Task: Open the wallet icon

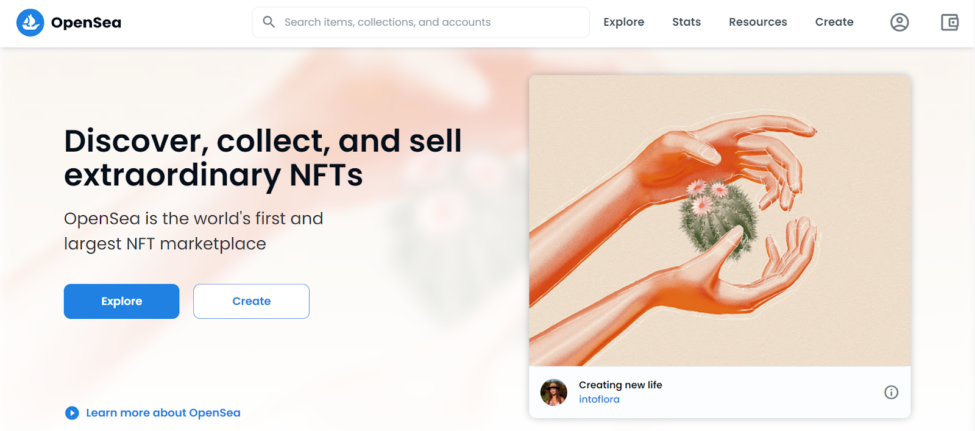Action: (949, 23)
